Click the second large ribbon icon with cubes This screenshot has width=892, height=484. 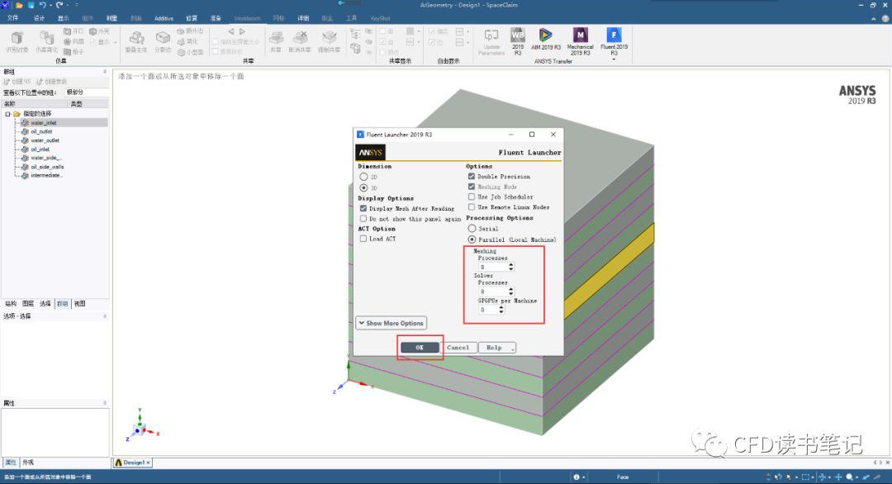[x=45, y=37]
